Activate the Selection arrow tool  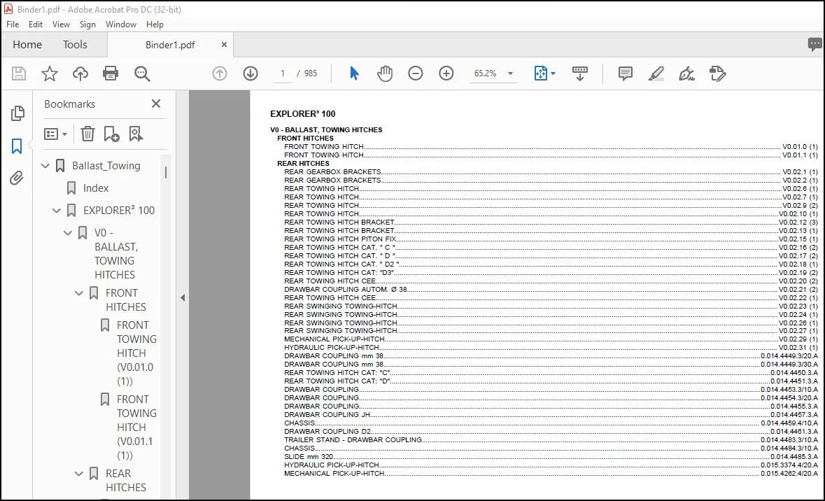click(354, 73)
